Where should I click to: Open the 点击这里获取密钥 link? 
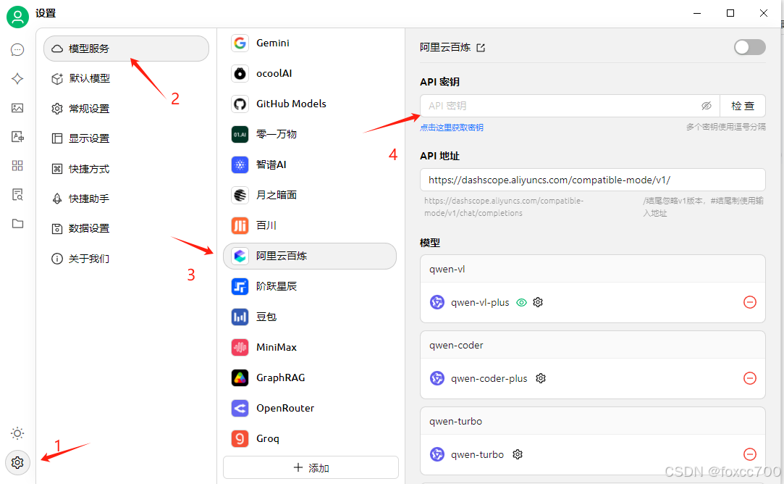(452, 127)
